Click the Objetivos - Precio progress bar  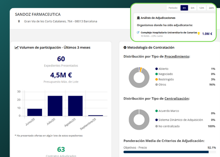(x=170, y=152)
